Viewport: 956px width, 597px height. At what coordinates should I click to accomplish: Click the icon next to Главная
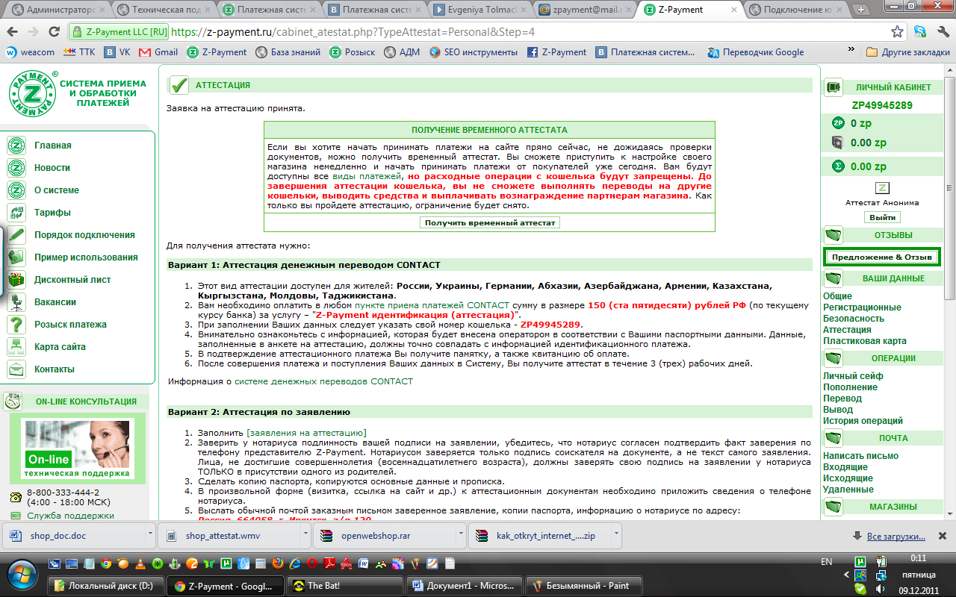[x=16, y=146]
